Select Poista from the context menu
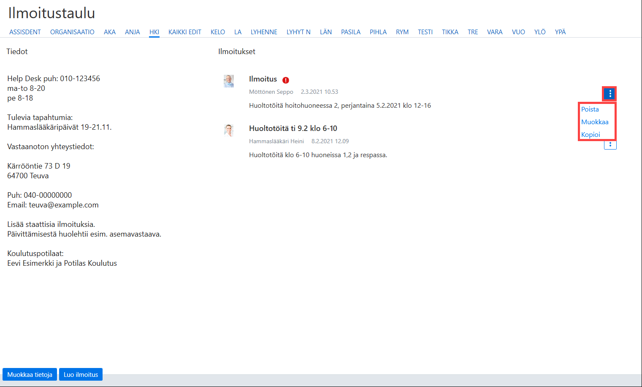Viewport: 642px width, 387px height. (590, 109)
